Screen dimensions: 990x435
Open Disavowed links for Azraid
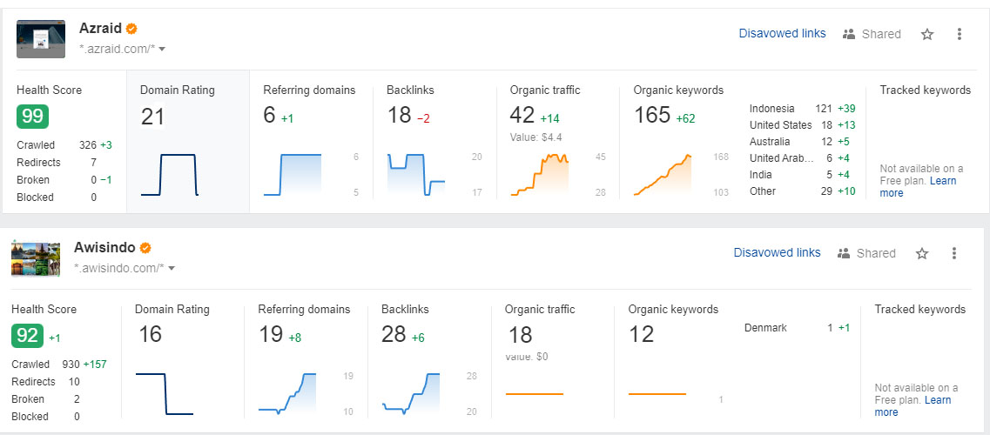782,33
